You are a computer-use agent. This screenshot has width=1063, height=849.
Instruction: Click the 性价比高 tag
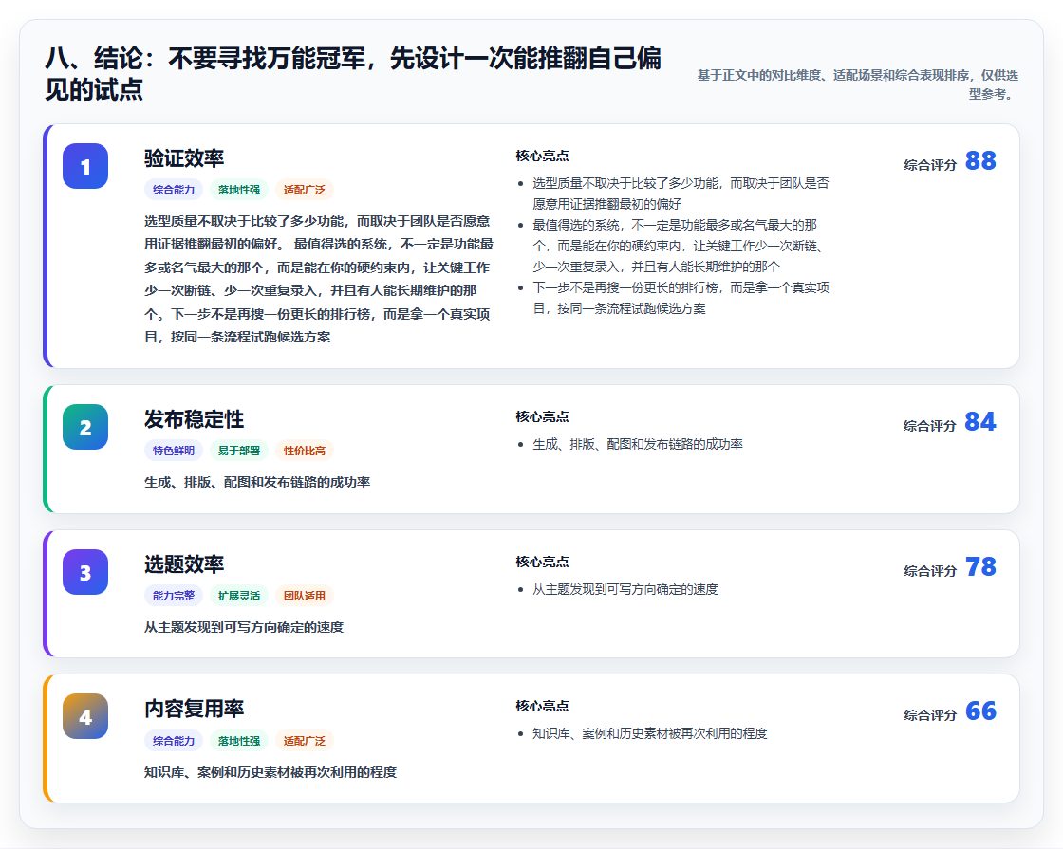(x=305, y=451)
